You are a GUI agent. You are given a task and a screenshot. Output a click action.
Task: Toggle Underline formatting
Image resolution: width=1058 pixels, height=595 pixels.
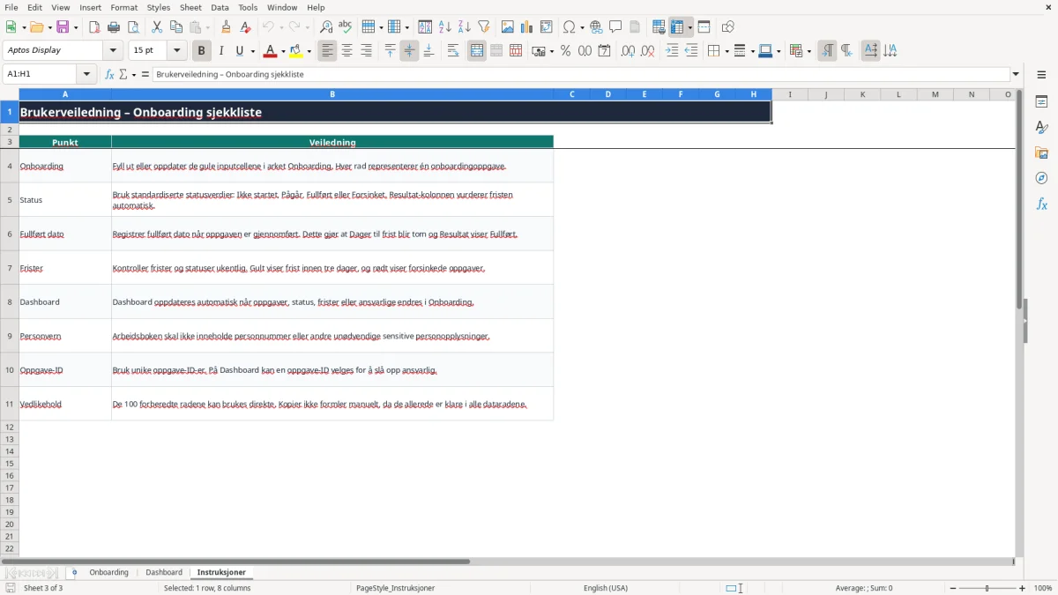point(239,51)
